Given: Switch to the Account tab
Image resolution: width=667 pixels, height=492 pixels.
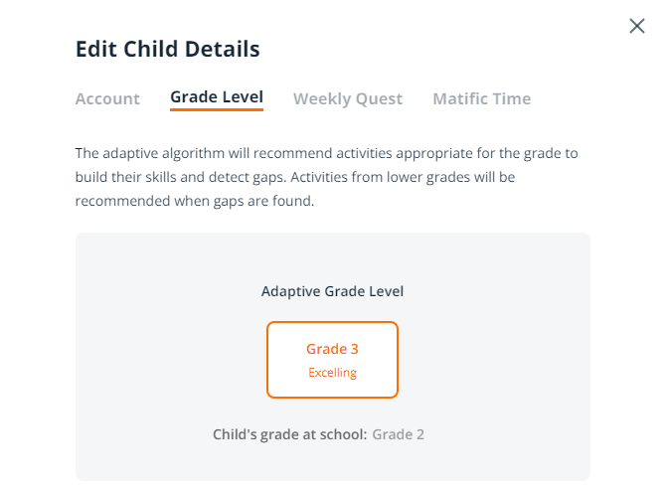Looking at the screenshot, I should (x=107, y=98).
